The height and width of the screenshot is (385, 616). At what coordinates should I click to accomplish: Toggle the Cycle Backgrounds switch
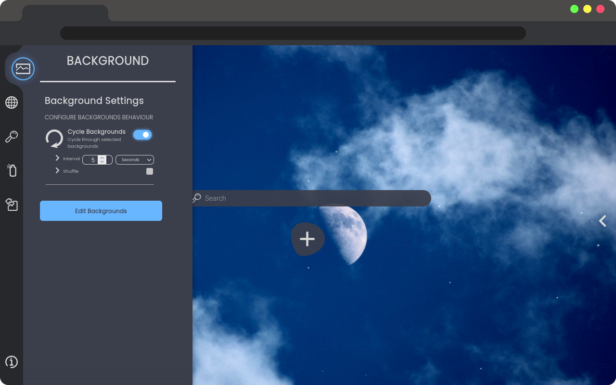click(142, 135)
